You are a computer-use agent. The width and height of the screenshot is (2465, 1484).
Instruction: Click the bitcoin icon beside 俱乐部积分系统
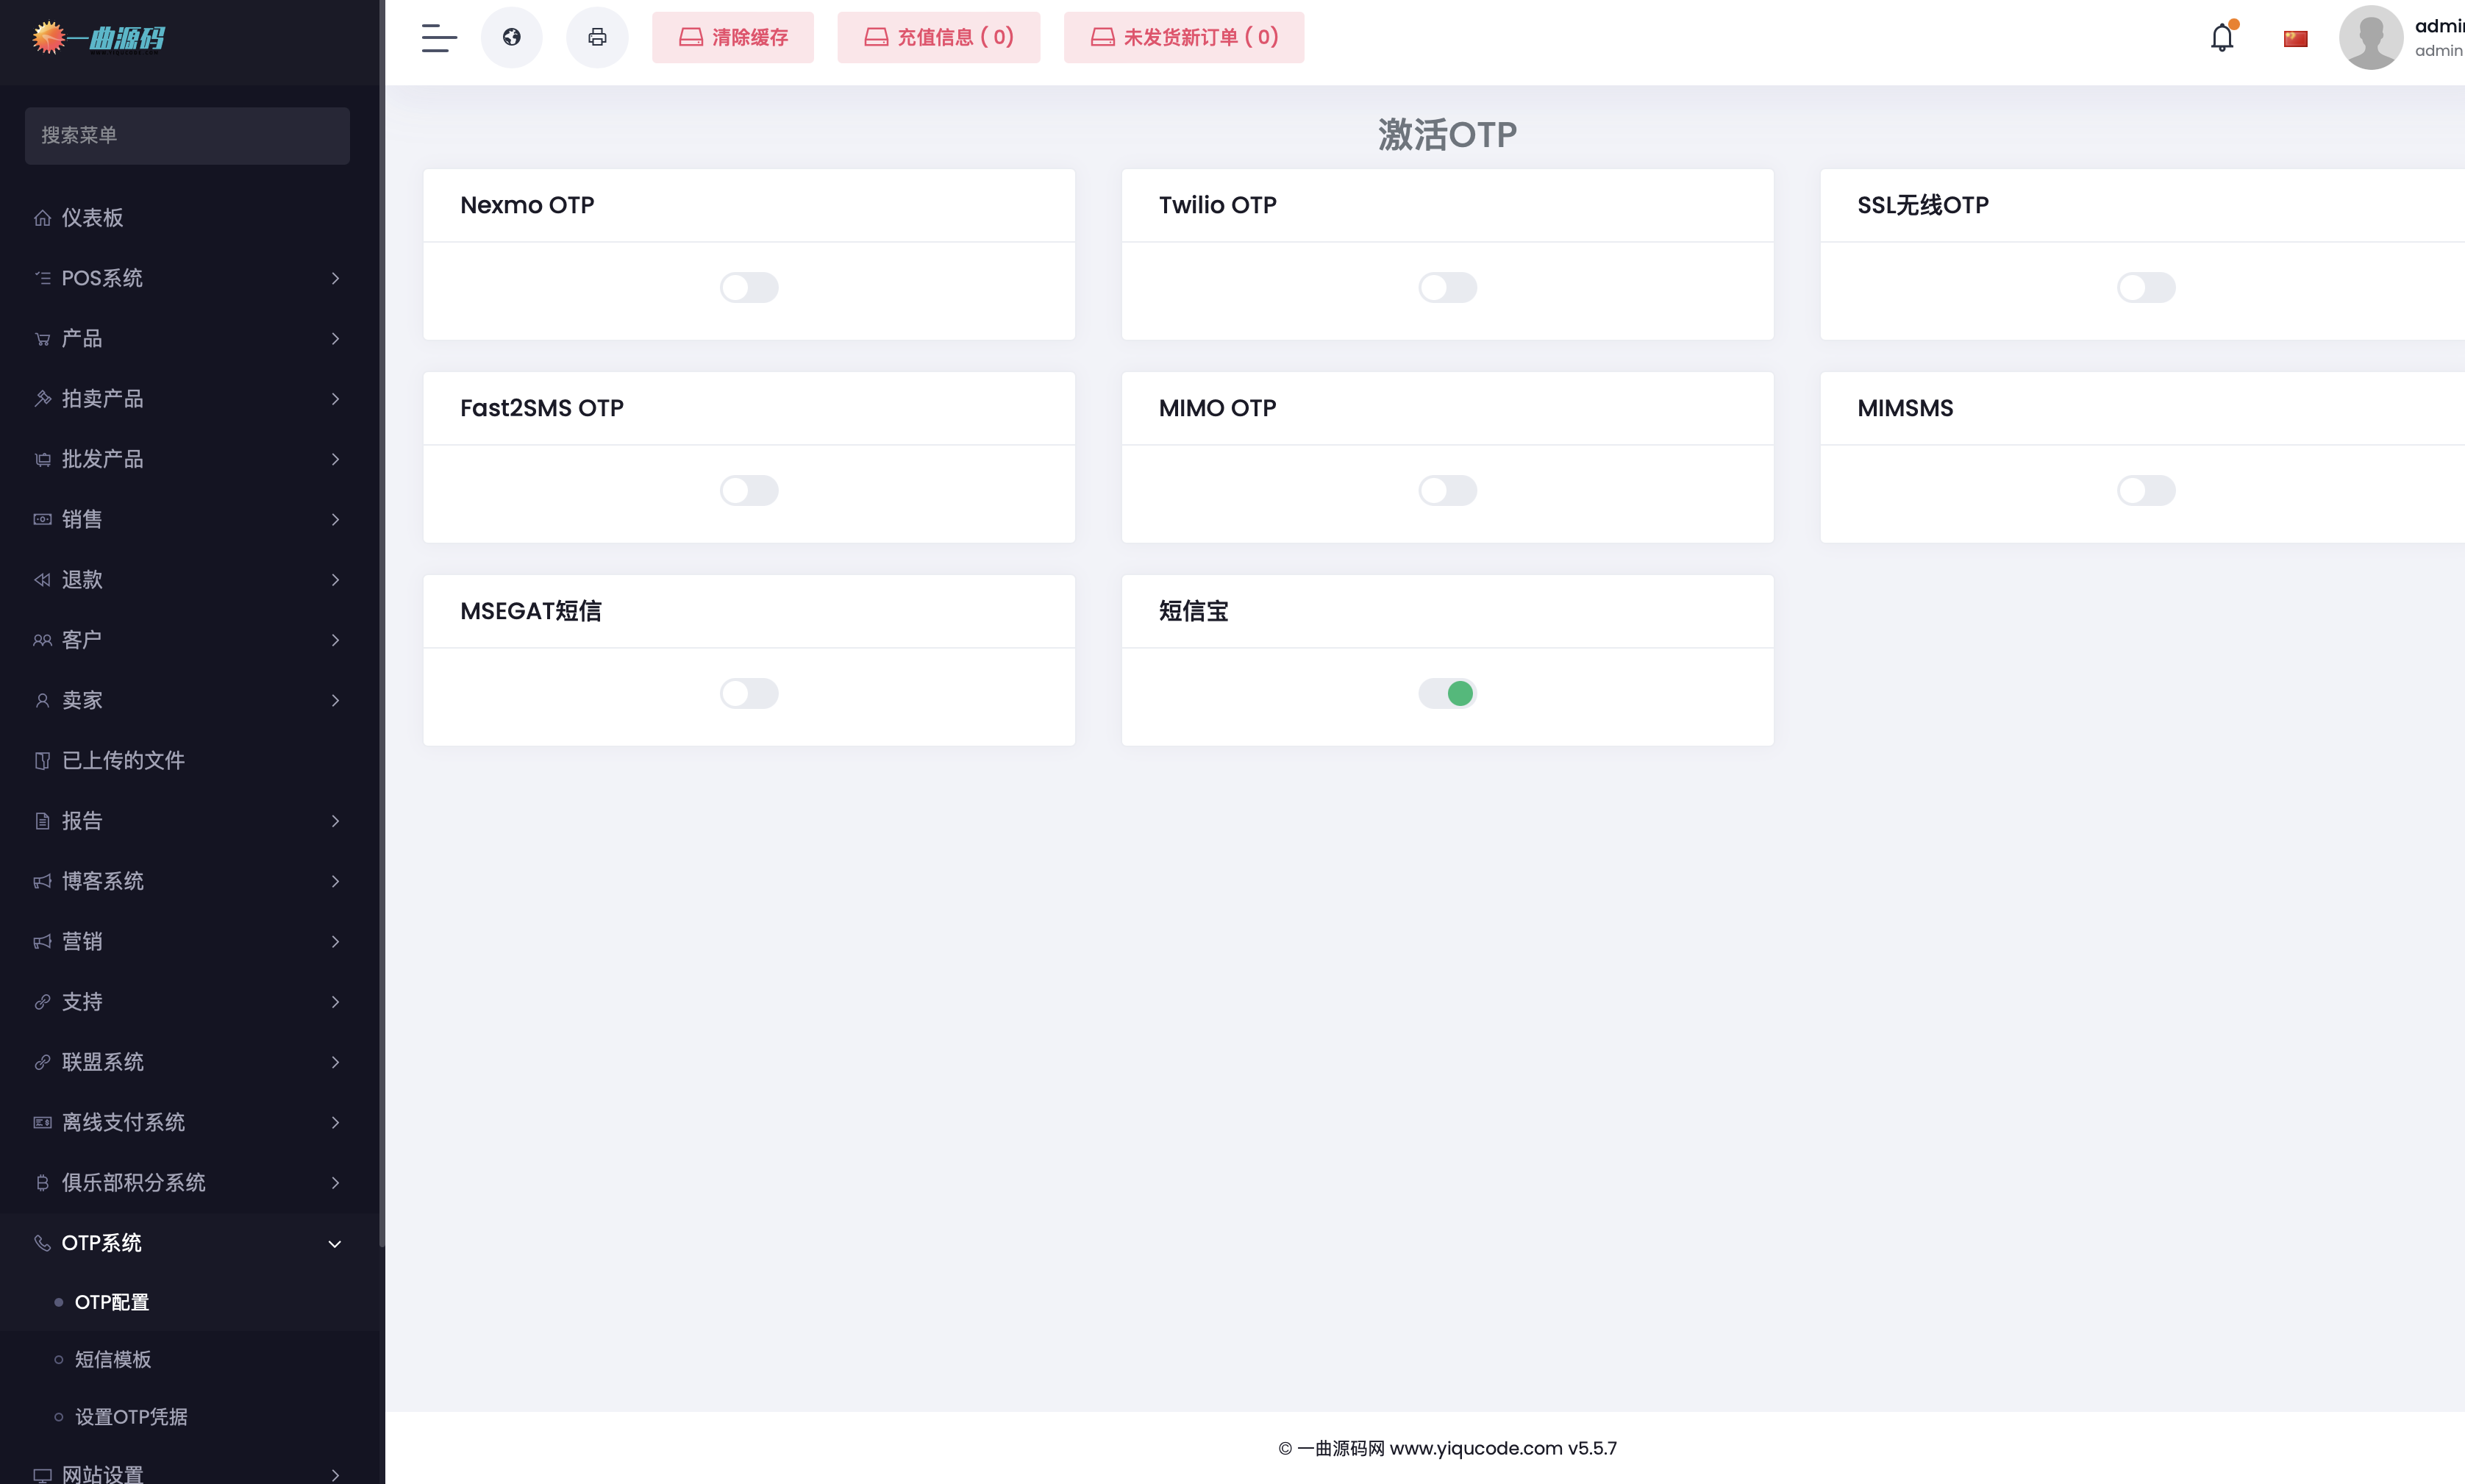coord(42,1183)
